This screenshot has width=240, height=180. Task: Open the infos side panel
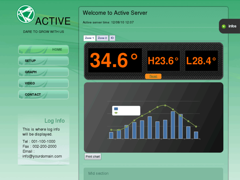(x=229, y=26)
